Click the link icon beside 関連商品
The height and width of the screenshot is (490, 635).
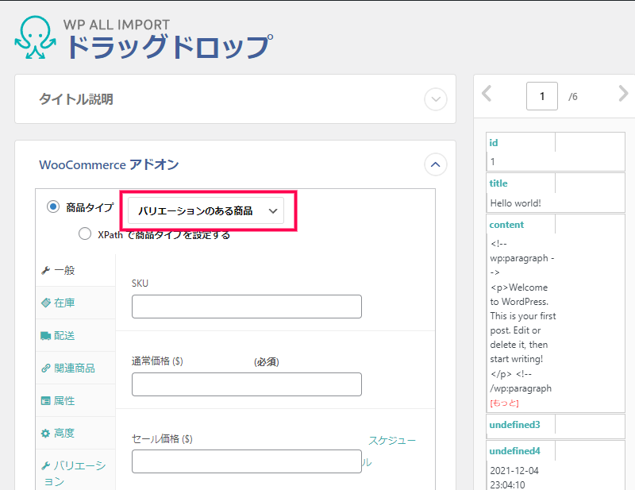pos(46,368)
